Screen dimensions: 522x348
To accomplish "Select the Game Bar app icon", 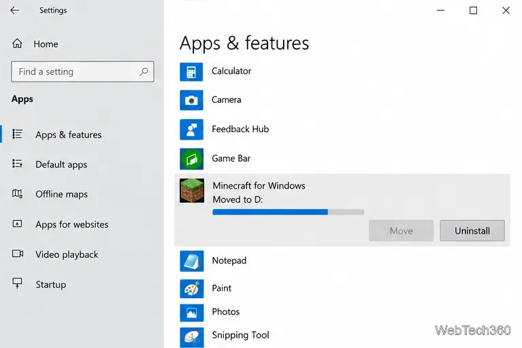I will 191,159.
